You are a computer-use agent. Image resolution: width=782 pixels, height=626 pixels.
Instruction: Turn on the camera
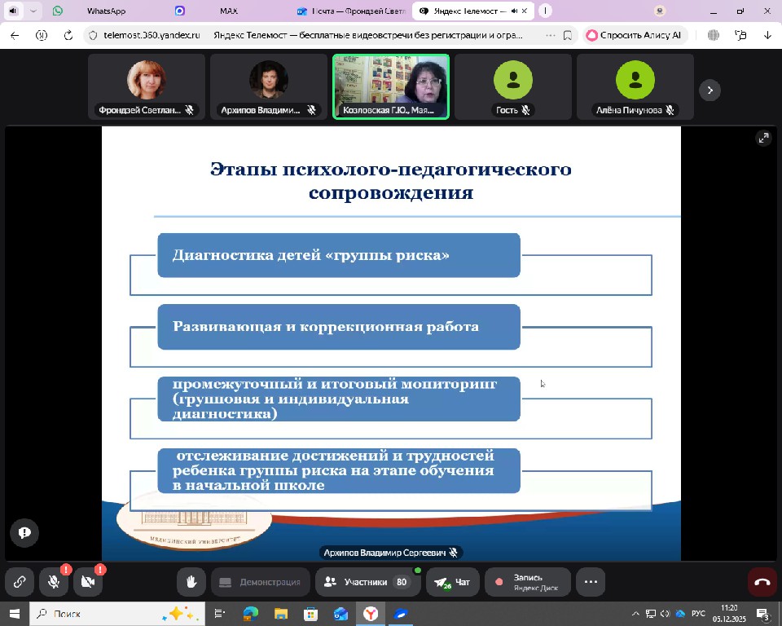[88, 582]
